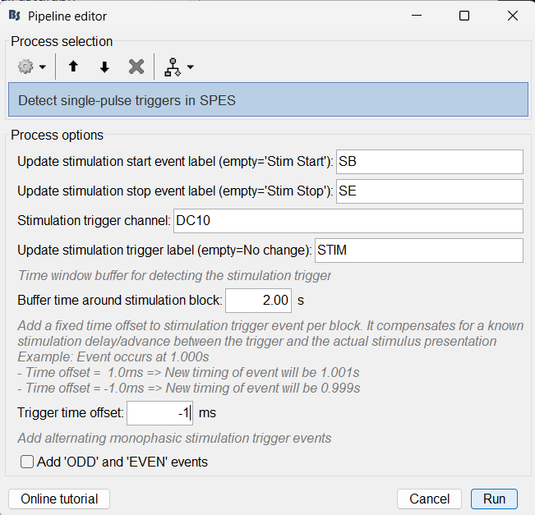Image resolution: width=535 pixels, height=515 pixels.
Task: Select 'Detect single-pulse triggers in SPES' process
Action: click(x=268, y=99)
